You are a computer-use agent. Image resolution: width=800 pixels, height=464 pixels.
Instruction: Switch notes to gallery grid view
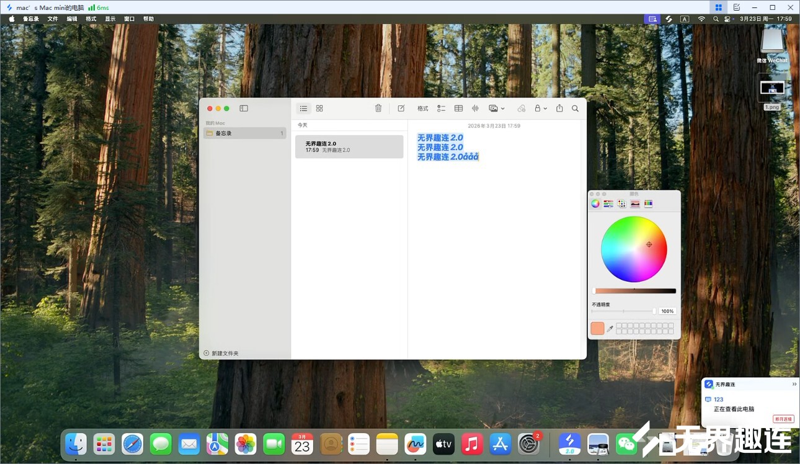tap(319, 109)
